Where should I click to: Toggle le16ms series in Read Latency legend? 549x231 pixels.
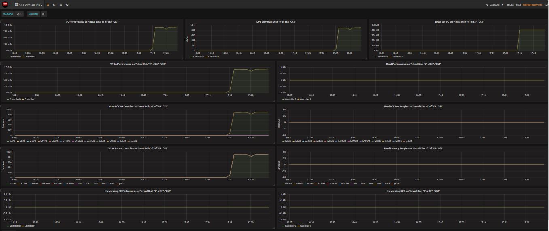click(x=288, y=184)
